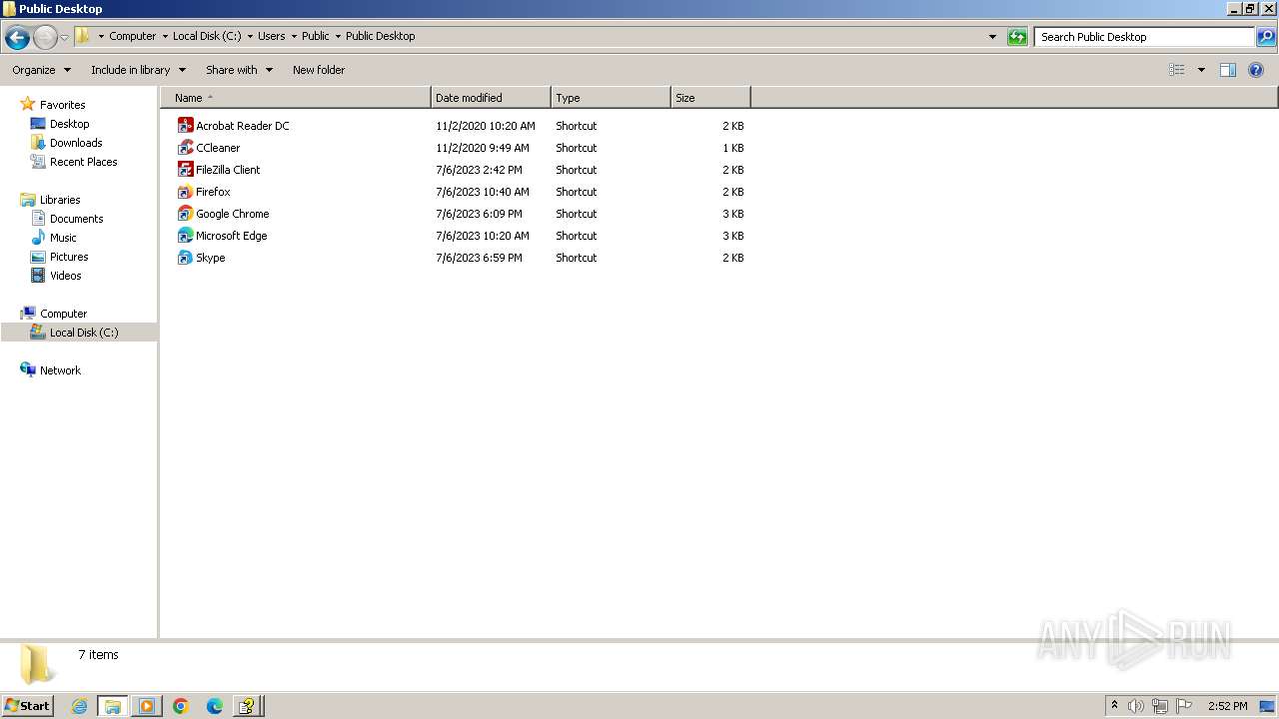Click the New folder button
The height and width of the screenshot is (719, 1279).
click(319, 70)
